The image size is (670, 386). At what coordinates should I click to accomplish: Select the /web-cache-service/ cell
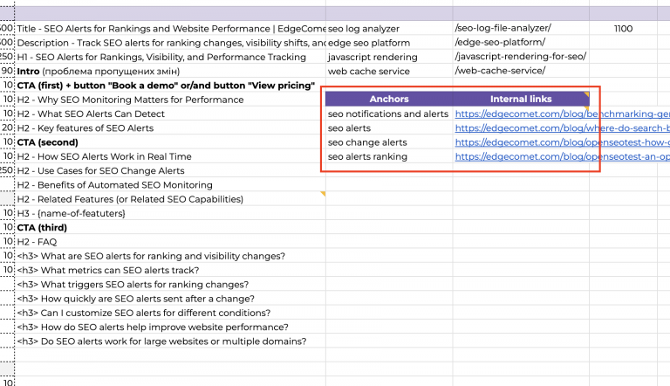[521, 71]
